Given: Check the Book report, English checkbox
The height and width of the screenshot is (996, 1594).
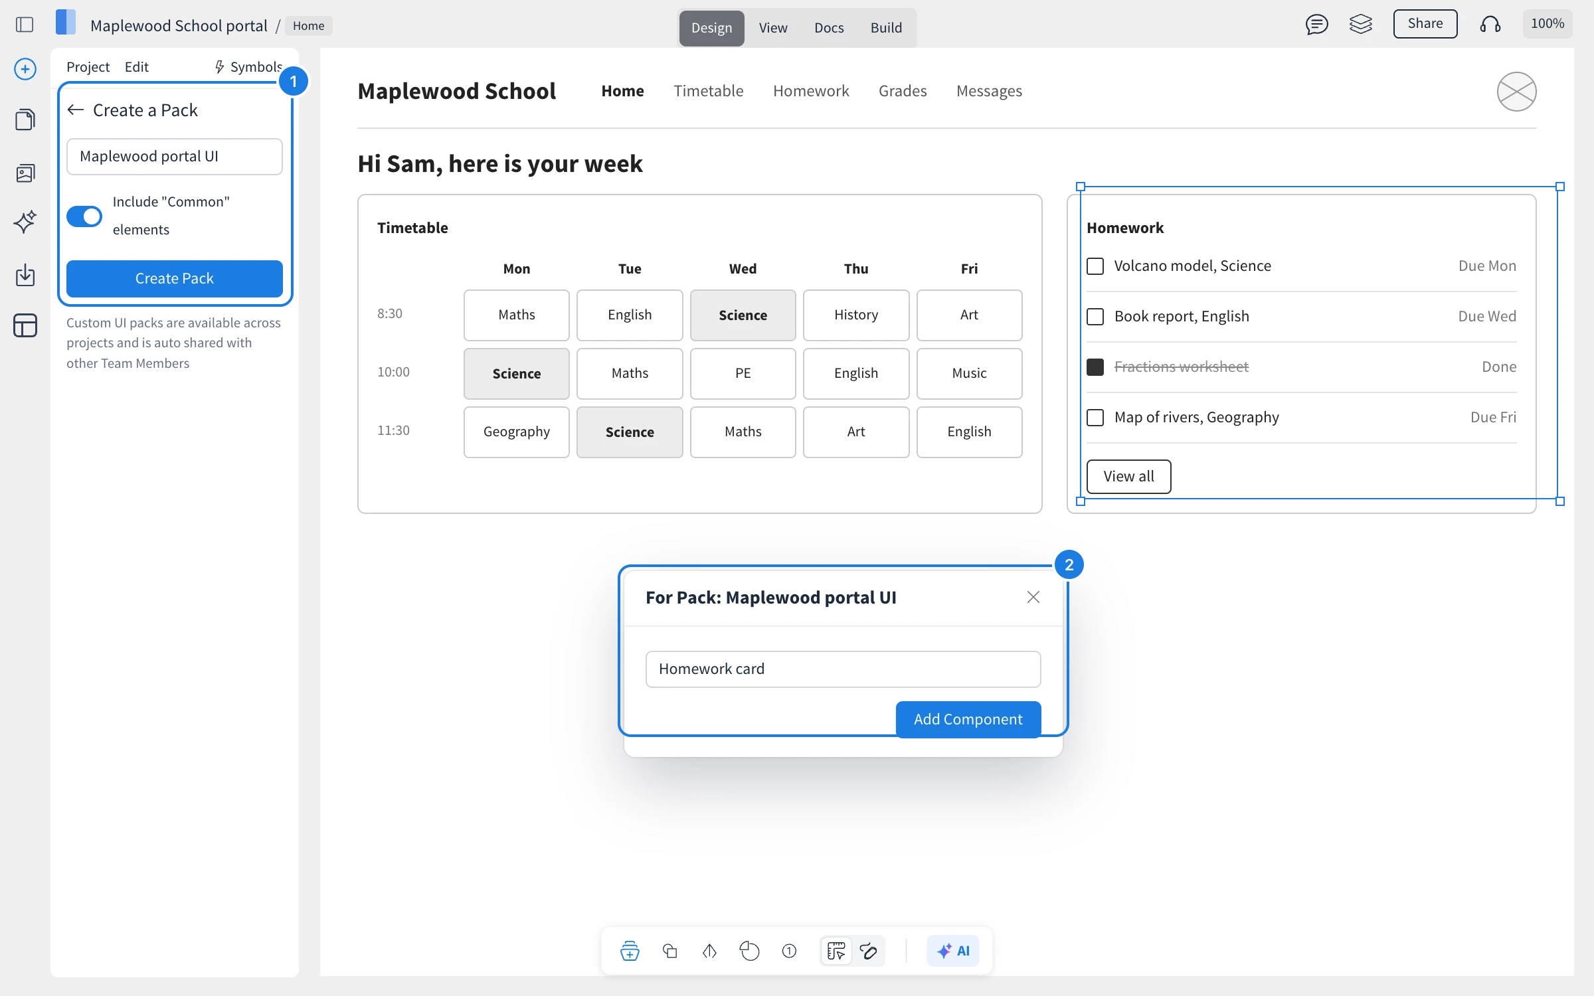Looking at the screenshot, I should pyautogui.click(x=1095, y=317).
